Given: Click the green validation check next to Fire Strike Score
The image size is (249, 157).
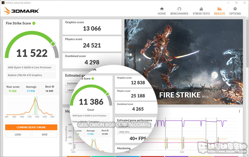Looking at the screenshot, I should (34, 23).
